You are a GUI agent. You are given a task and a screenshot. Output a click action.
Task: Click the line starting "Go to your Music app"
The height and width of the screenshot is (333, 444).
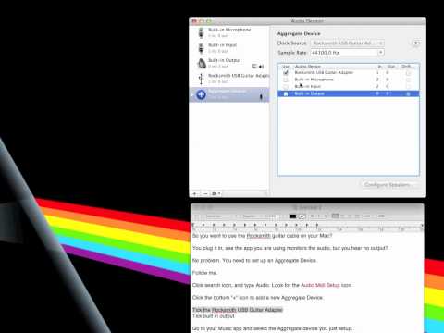tap(273, 328)
